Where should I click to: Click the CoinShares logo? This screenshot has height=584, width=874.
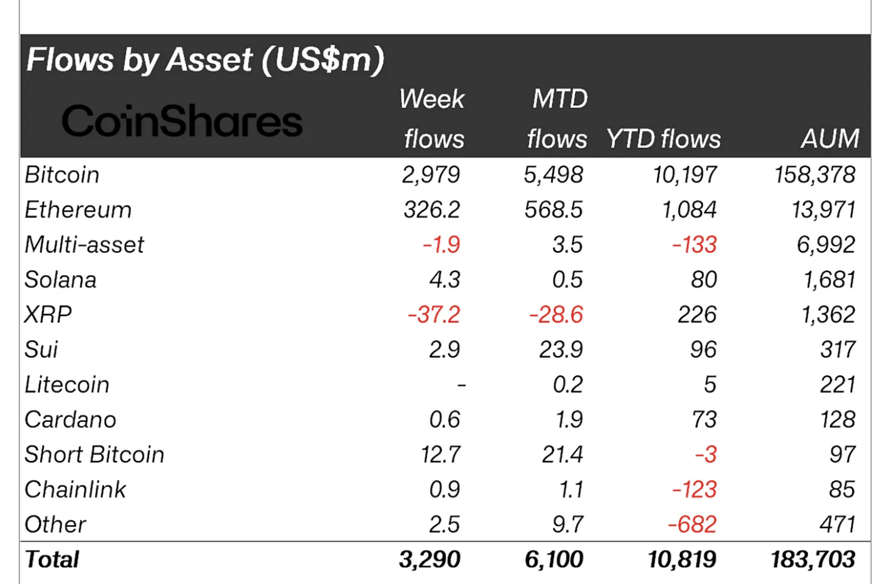[182, 121]
